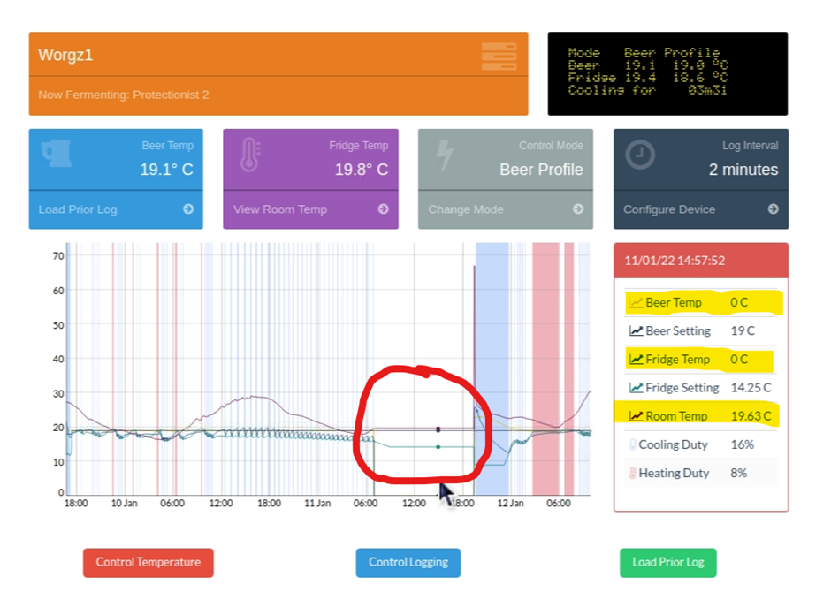Click the green Load Prior Log button
Image resolution: width=831 pixels, height=615 pixels.
coord(667,563)
